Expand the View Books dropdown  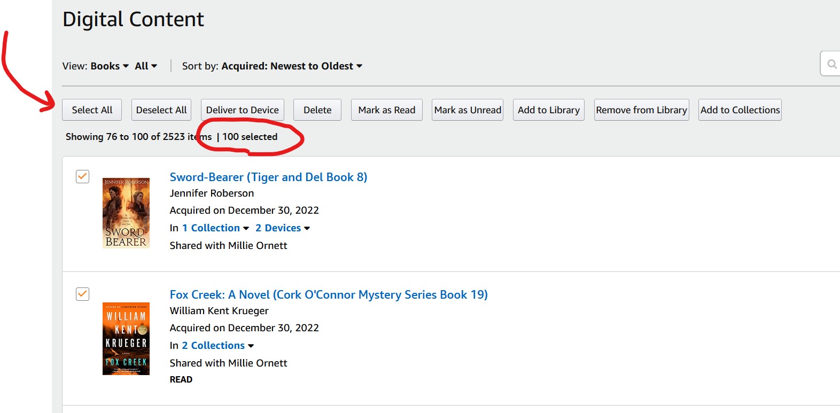point(110,66)
